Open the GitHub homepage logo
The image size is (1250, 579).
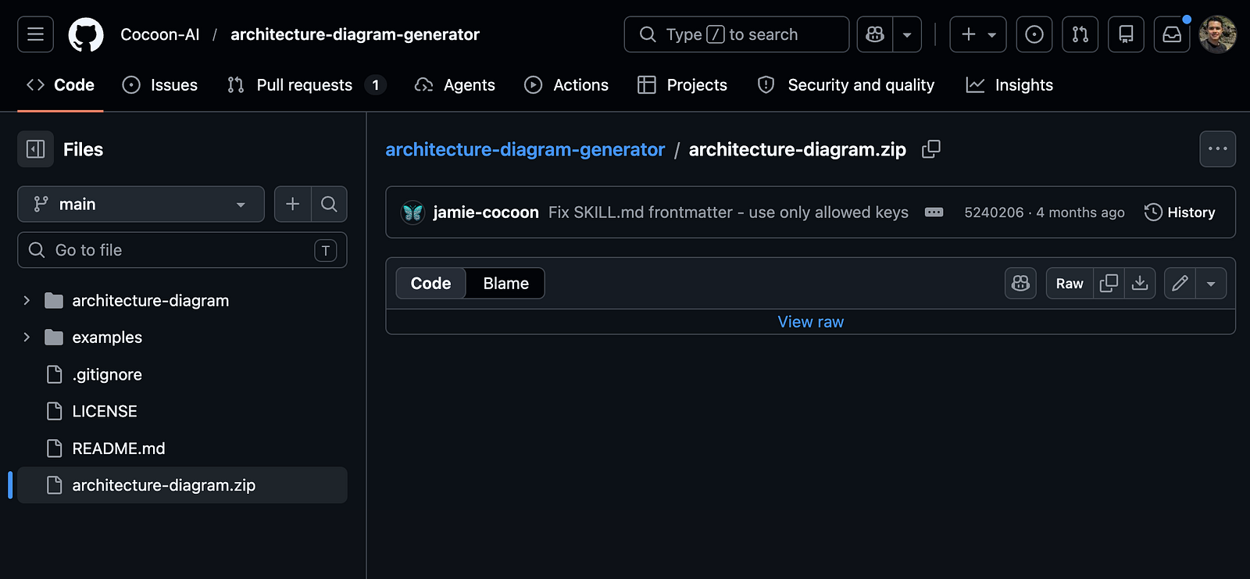point(86,34)
